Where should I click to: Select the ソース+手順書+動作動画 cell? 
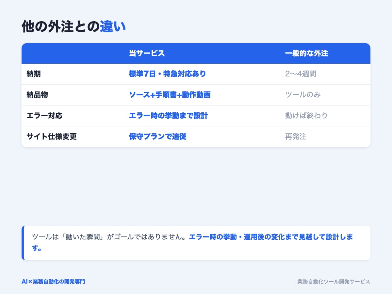pyautogui.click(x=170, y=95)
